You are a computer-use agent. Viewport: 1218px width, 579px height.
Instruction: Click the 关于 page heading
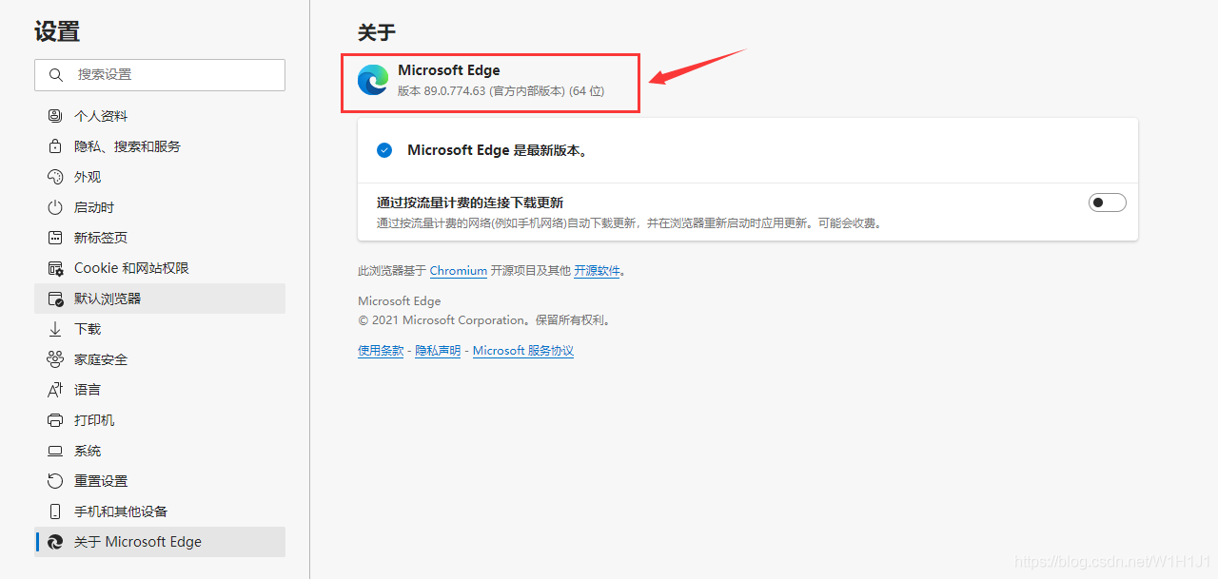coord(376,33)
